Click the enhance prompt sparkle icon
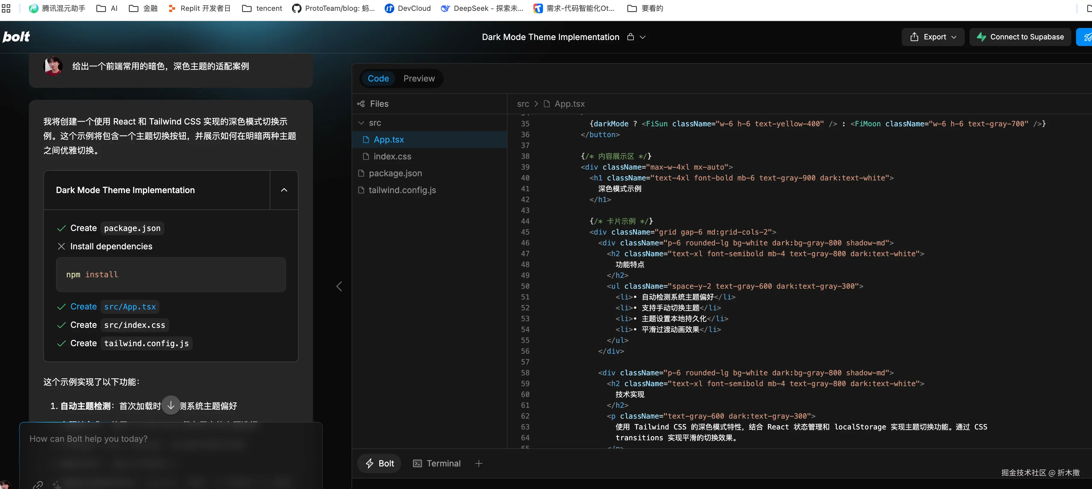The width and height of the screenshot is (1092, 489). (56, 484)
